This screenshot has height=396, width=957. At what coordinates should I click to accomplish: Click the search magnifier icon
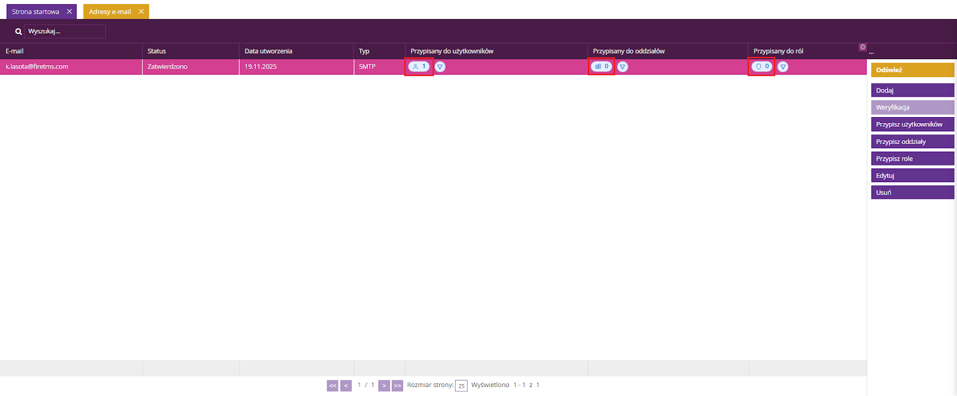19,32
